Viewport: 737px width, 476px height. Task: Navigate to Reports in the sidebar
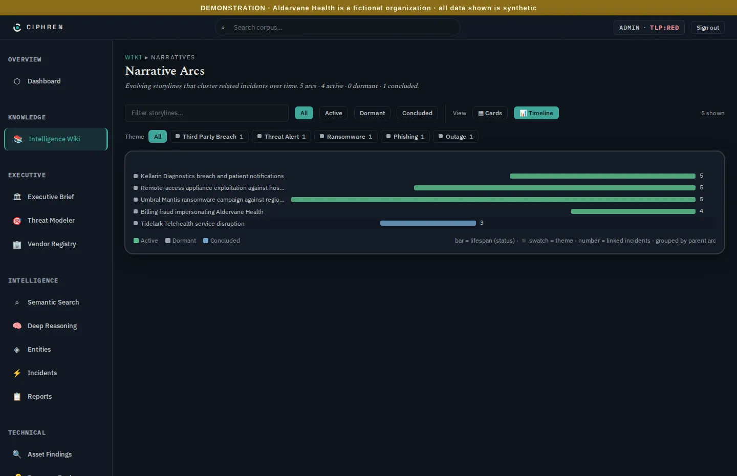[x=56, y=397]
